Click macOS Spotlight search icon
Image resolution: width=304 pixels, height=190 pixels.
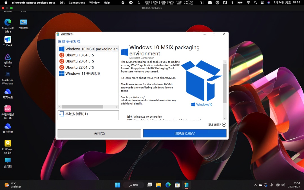[255, 3]
